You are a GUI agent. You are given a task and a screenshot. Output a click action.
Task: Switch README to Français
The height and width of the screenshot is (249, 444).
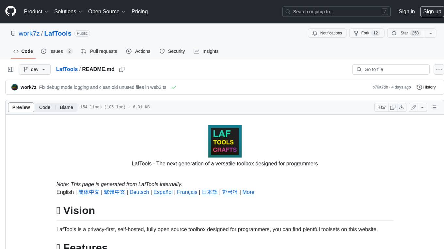[187, 192]
